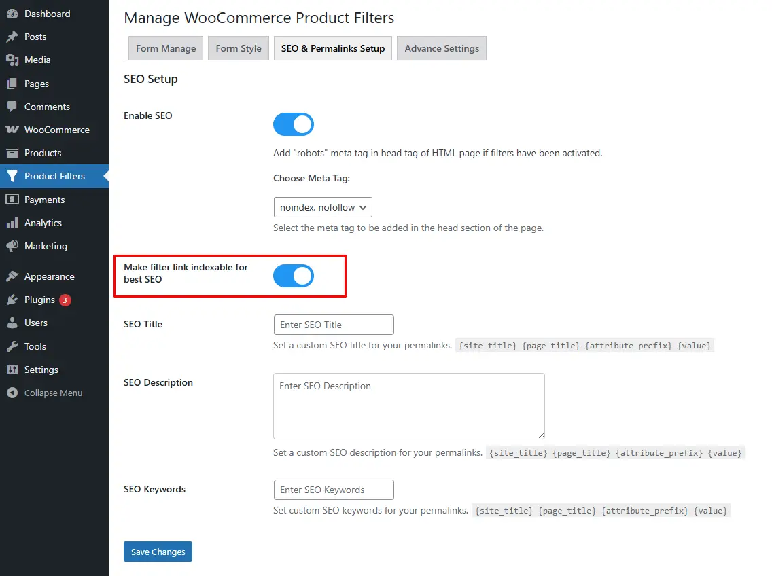The width and height of the screenshot is (772, 576).
Task: Select the SEO & Permalinks Setup tab
Action: pyautogui.click(x=333, y=48)
